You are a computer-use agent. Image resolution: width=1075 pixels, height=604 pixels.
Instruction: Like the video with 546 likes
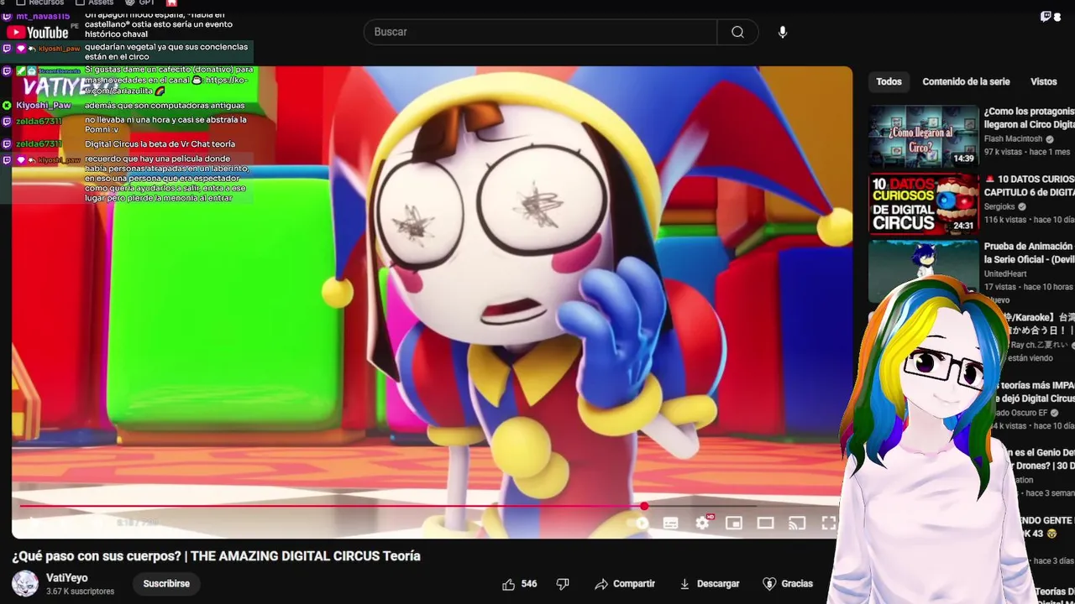click(x=520, y=584)
